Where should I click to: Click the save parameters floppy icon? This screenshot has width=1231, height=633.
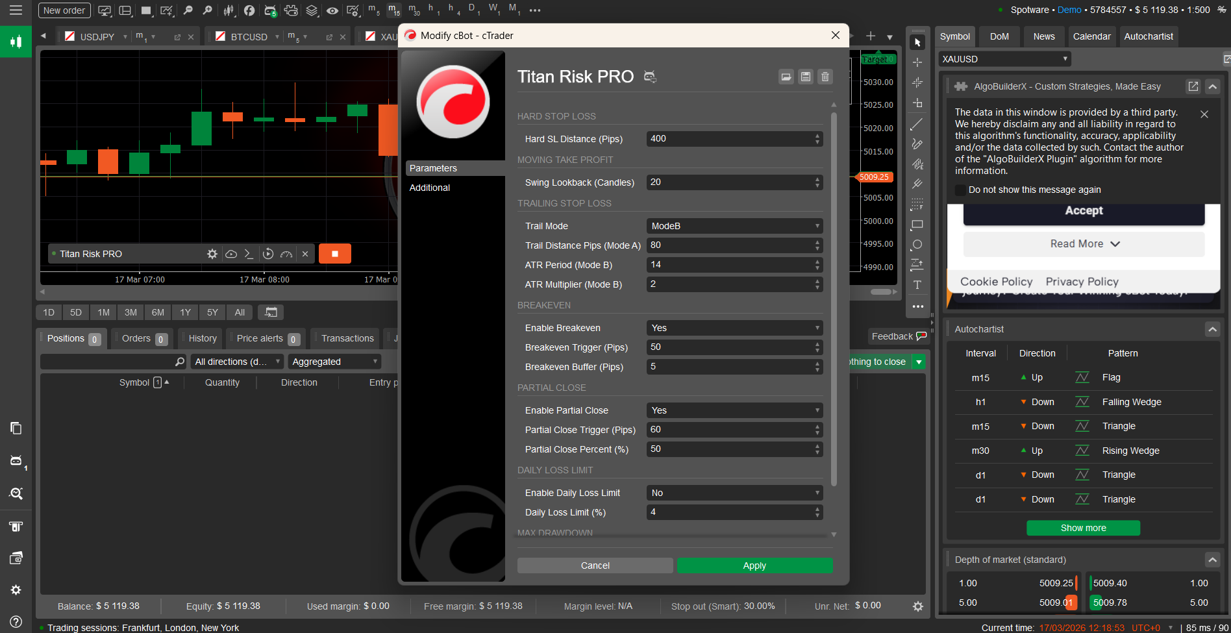[x=805, y=77]
